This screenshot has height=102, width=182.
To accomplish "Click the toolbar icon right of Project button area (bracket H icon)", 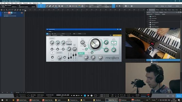I will click(132, 6).
